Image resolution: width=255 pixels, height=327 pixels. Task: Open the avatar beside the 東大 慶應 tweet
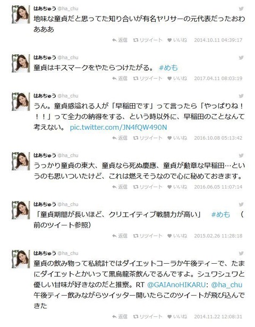(x=21, y=161)
